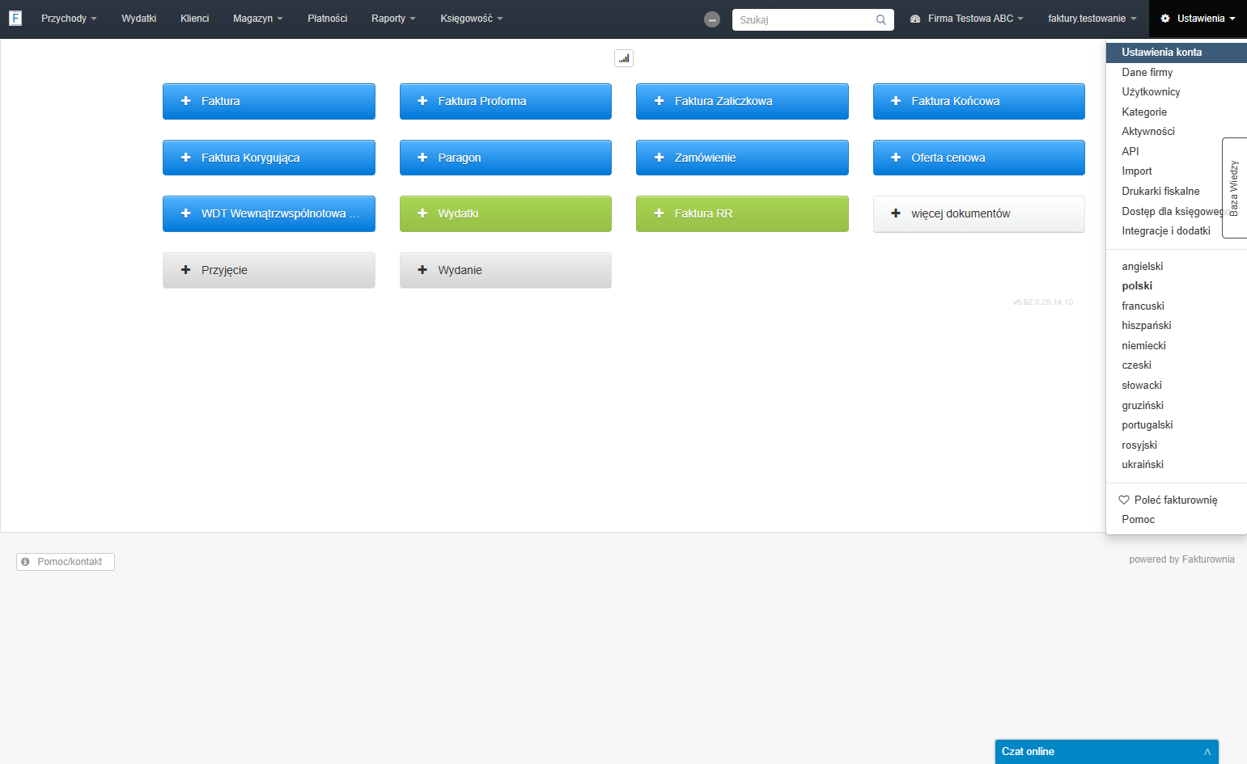Viewport: 1247px width, 764px height.
Task: Open the Raporty dropdown
Action: 393,19
